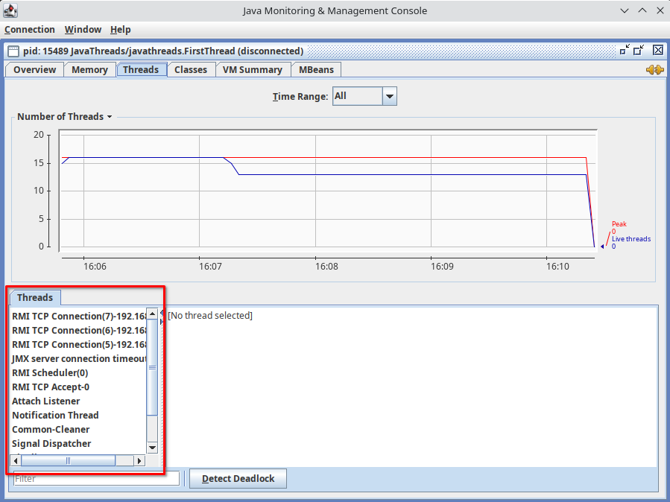Click the Peak legend label

619,223
